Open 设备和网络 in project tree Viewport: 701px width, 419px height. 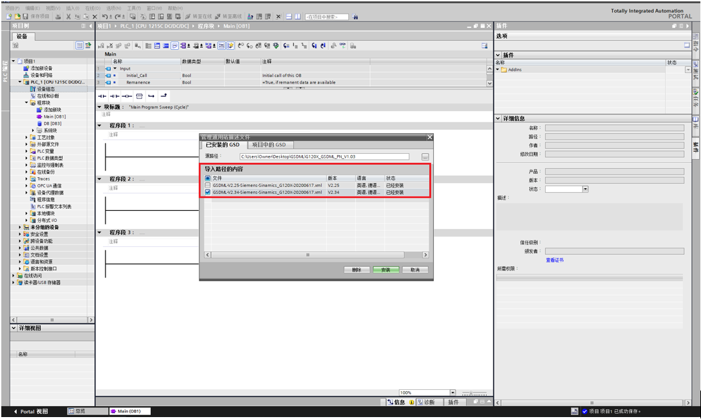pyautogui.click(x=41, y=76)
